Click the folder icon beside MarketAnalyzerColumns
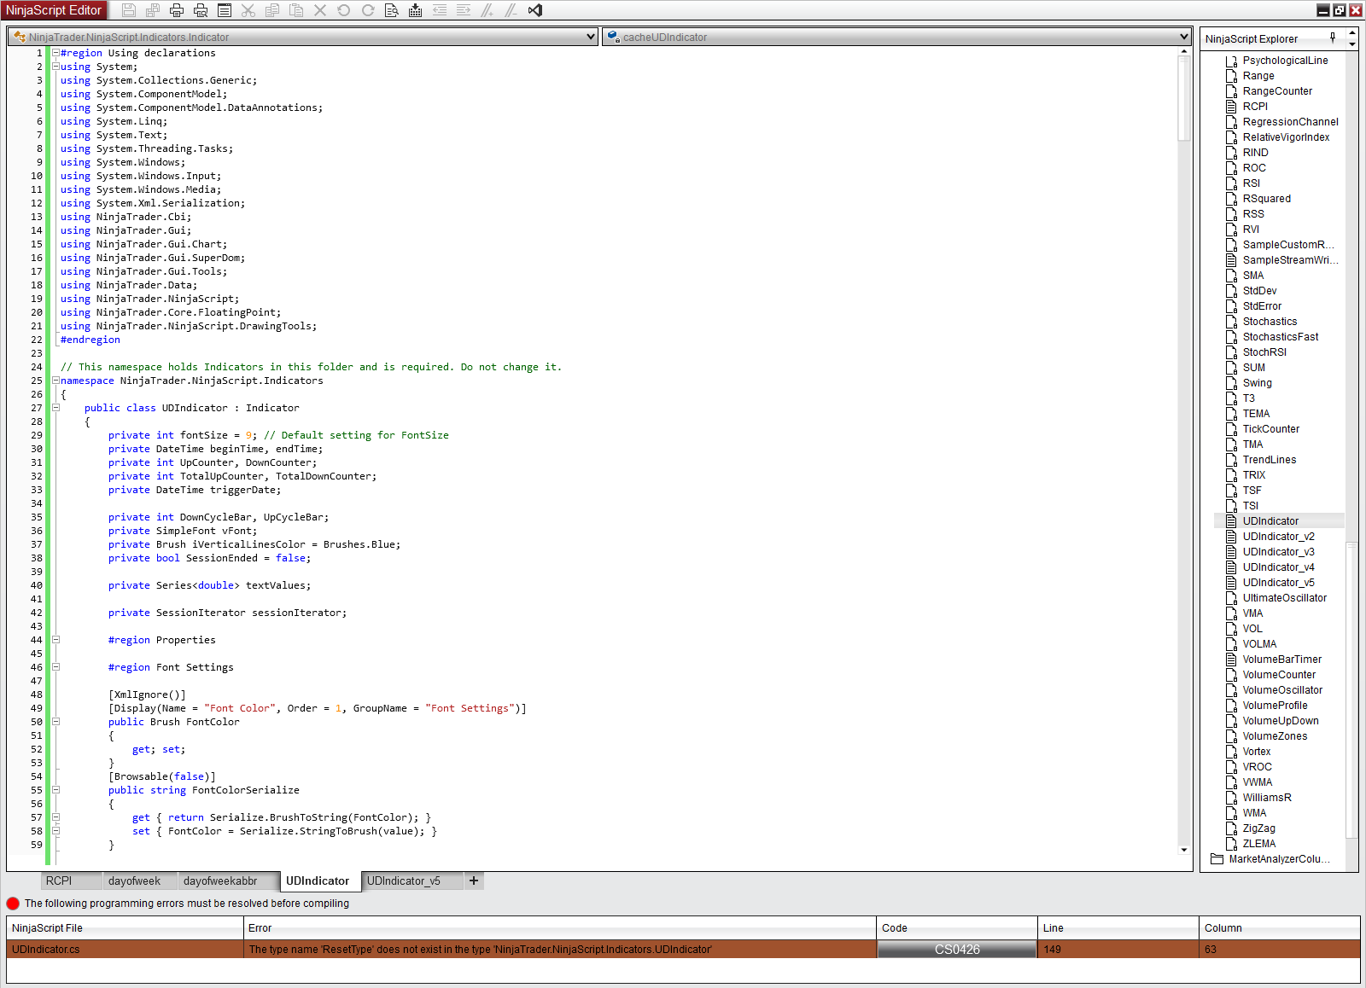Image resolution: width=1366 pixels, height=988 pixels. 1217,859
